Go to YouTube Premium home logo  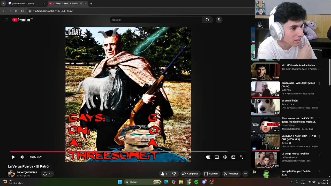[x=21, y=20]
